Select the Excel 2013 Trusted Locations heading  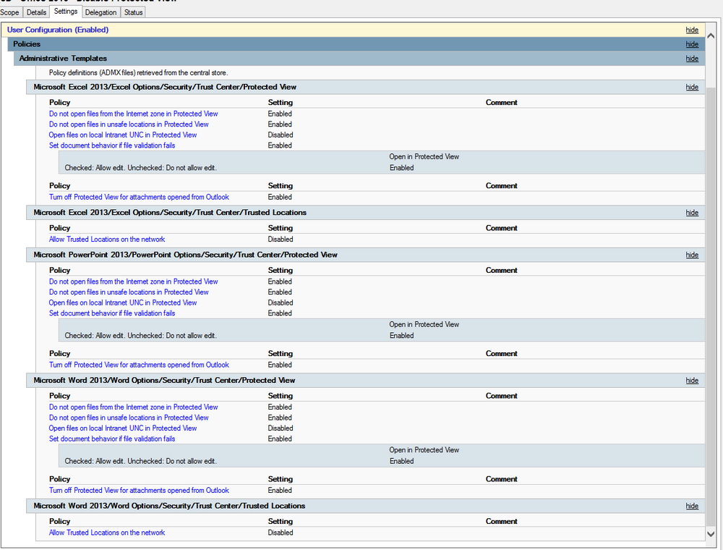[x=170, y=213]
